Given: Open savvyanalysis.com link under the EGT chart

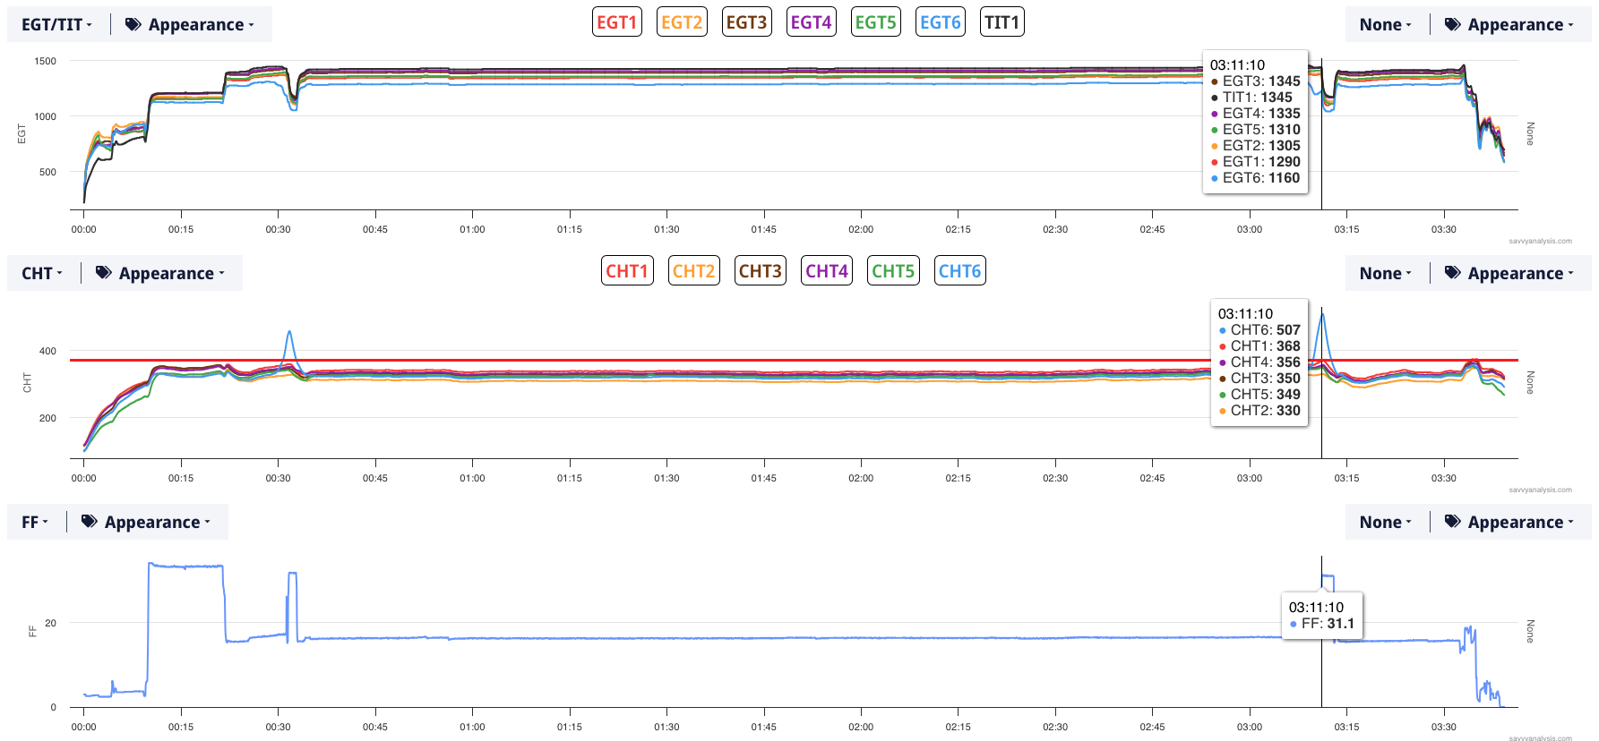Looking at the screenshot, I should (1540, 241).
